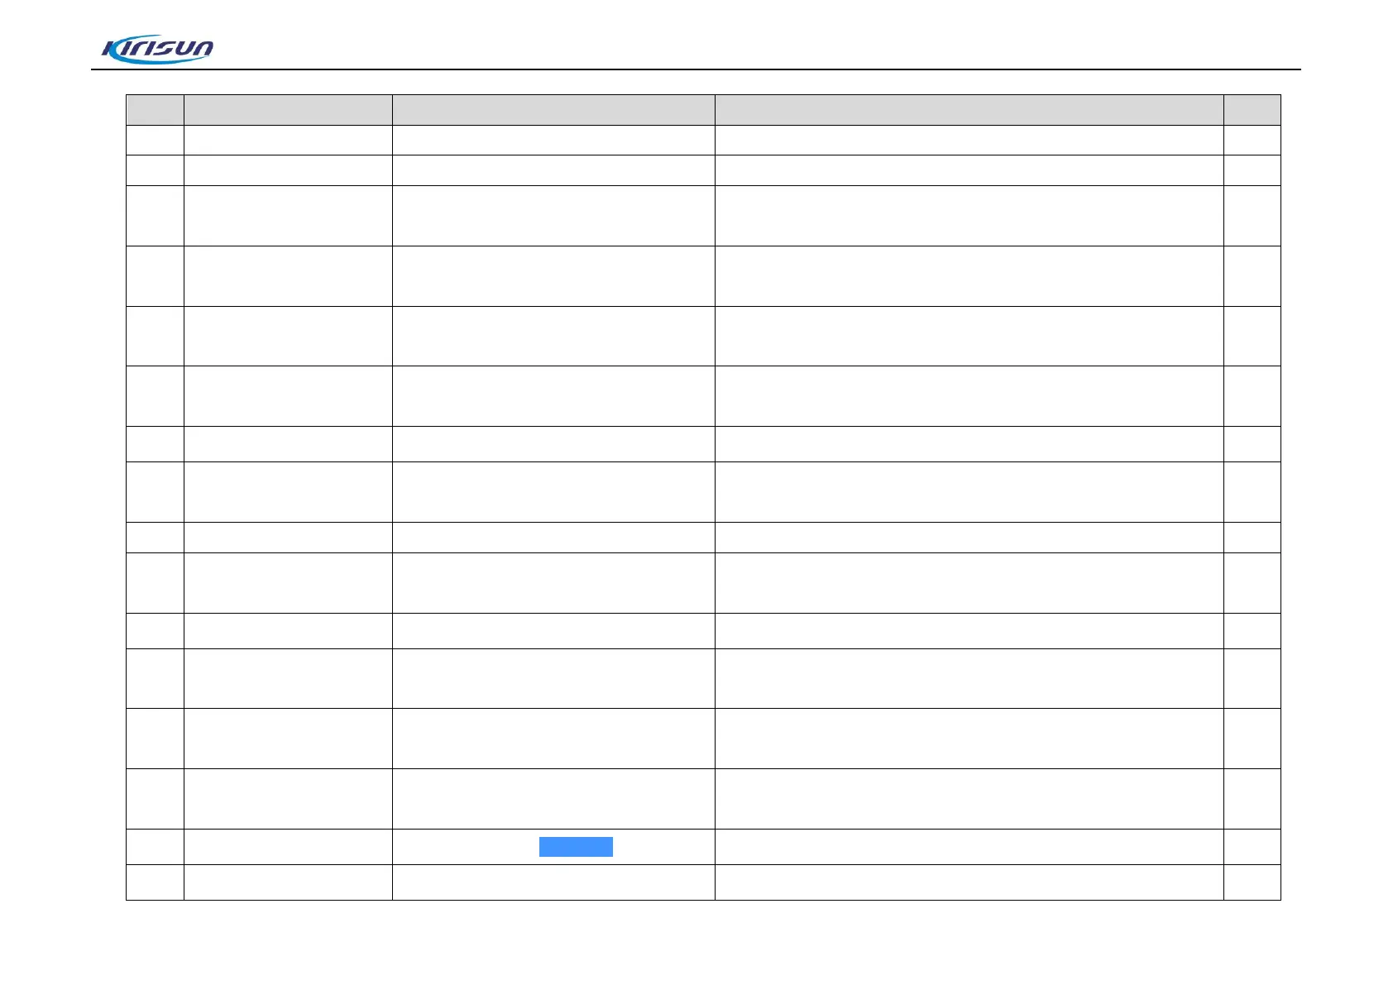Click the cell immediately left of blue highlight's cell
The width and height of the screenshot is (1393, 985).
pos(288,847)
